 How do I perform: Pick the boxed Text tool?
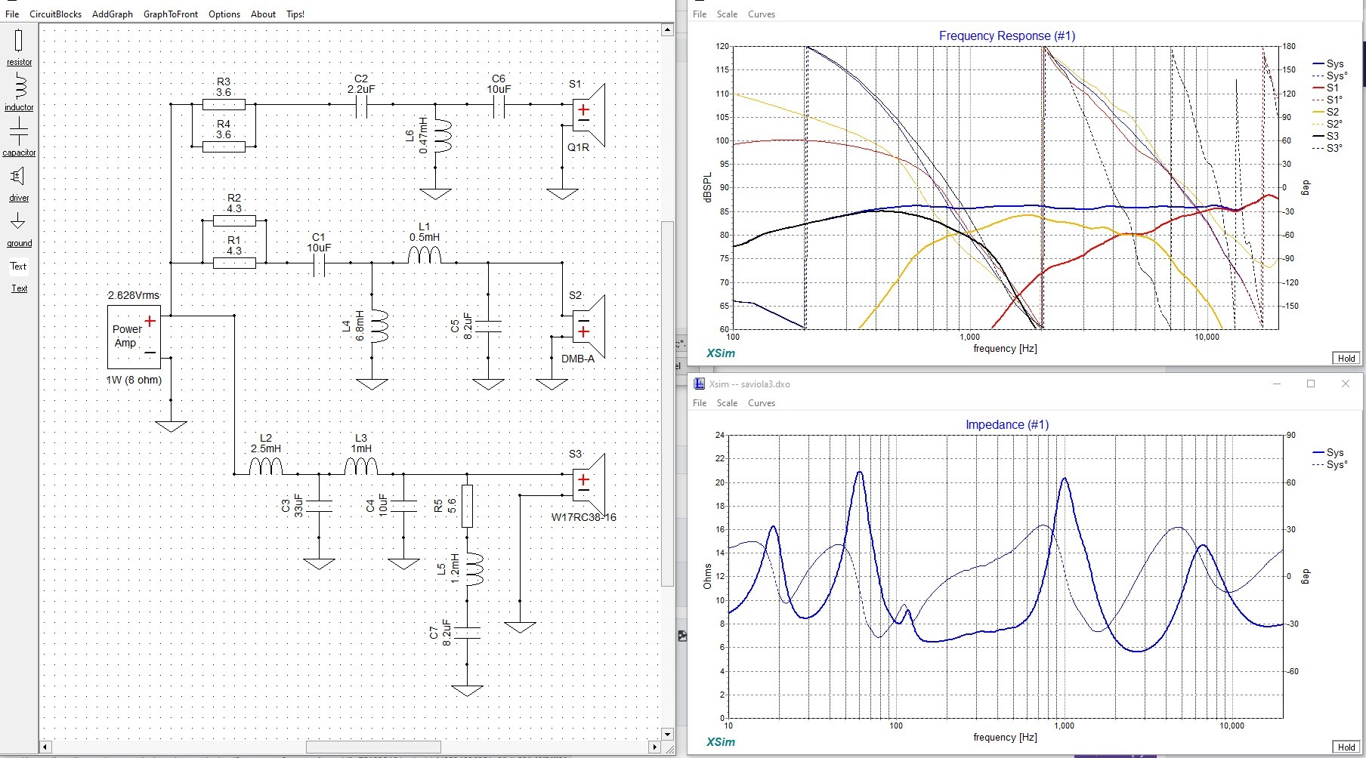point(19,266)
